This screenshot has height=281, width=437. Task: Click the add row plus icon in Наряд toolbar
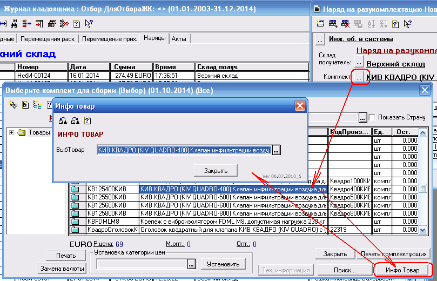tap(333, 24)
